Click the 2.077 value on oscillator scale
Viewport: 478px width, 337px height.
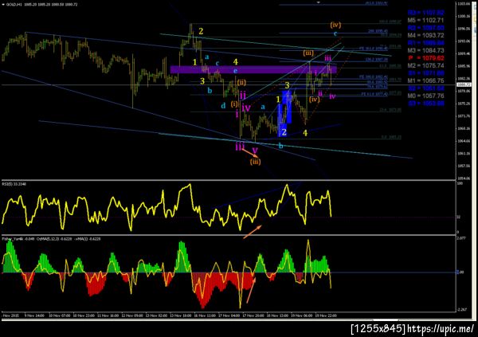[461, 238]
